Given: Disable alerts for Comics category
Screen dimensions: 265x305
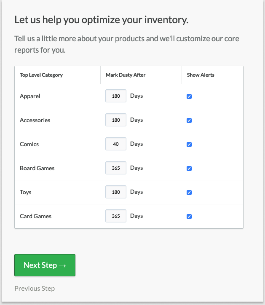Looking at the screenshot, I should point(189,144).
